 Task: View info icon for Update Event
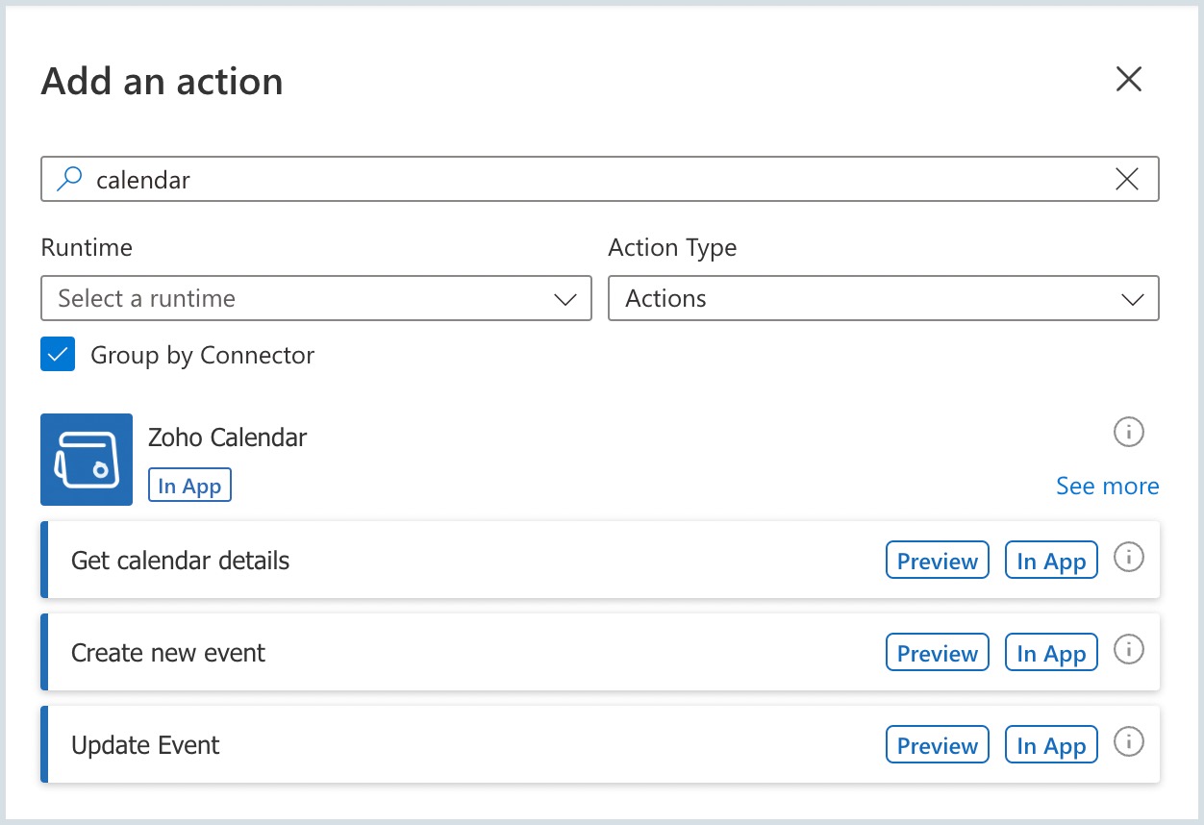tap(1128, 741)
